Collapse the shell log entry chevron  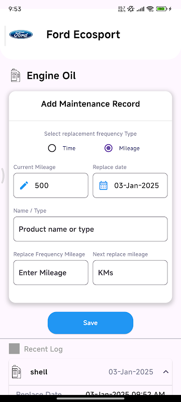coord(166,372)
